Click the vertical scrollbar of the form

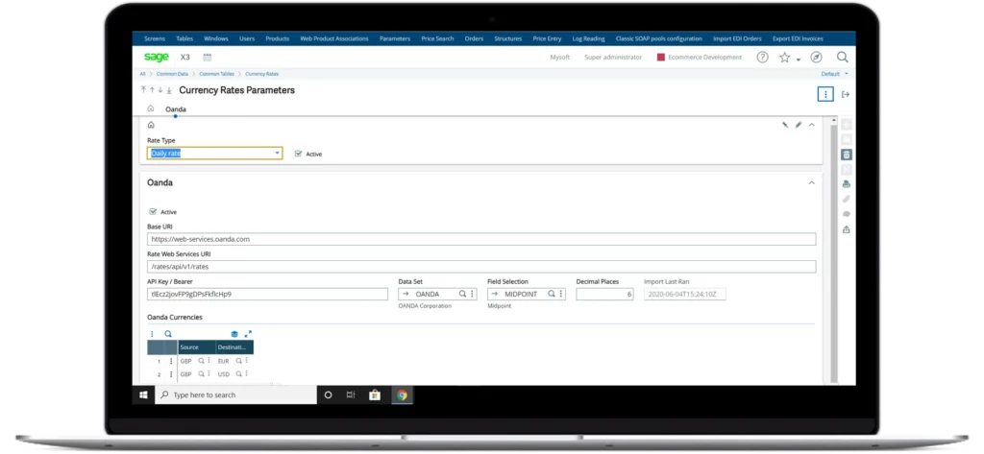tap(834, 250)
